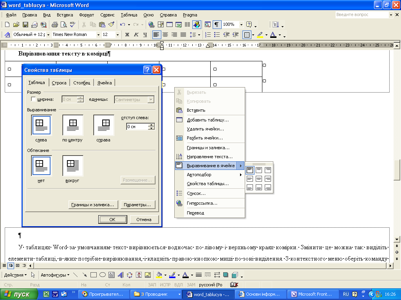
Task: Select по центру table alignment
Action: 73,125
